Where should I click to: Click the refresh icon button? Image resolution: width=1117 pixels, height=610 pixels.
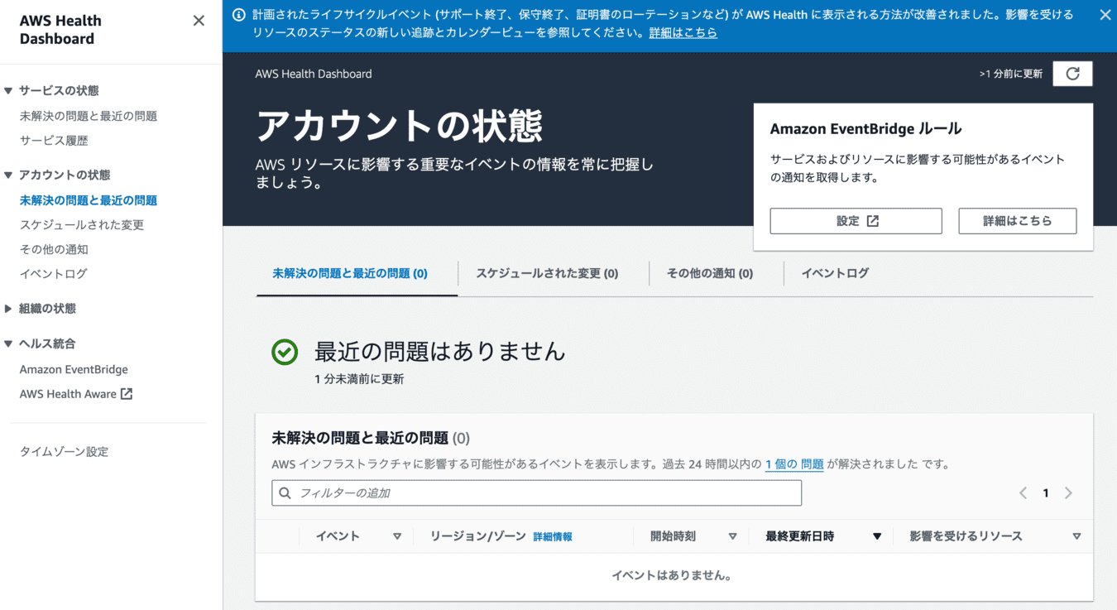1072,74
